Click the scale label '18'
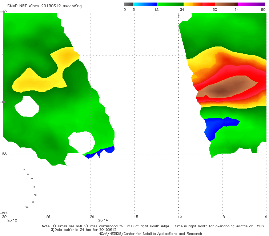Screen dimensions: 269x236 tap(156, 9)
